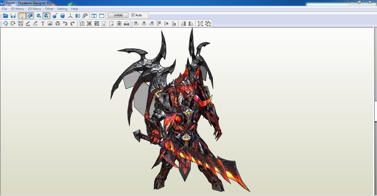This screenshot has width=377, height=196.
Task: Align parts bottom icon
Action: 174,24
